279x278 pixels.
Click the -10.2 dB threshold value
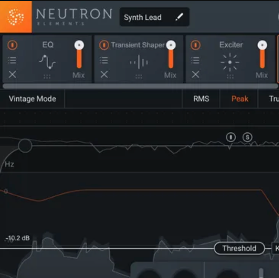[18, 238]
